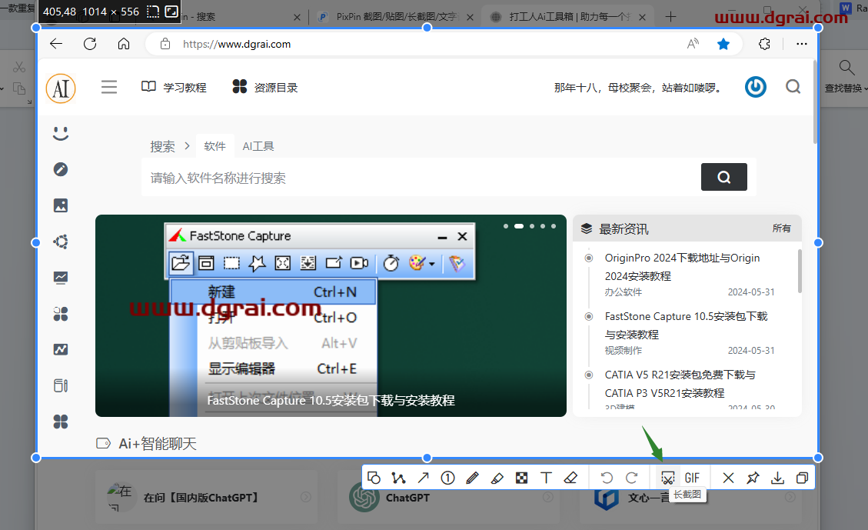Switch to the AI工具 search tab
The width and height of the screenshot is (868, 530).
coord(258,146)
